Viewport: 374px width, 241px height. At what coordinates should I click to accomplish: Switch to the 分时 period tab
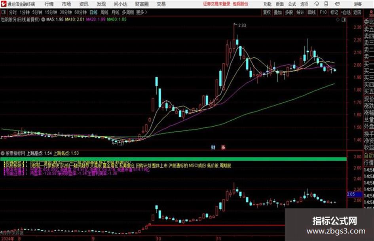click(x=13, y=12)
